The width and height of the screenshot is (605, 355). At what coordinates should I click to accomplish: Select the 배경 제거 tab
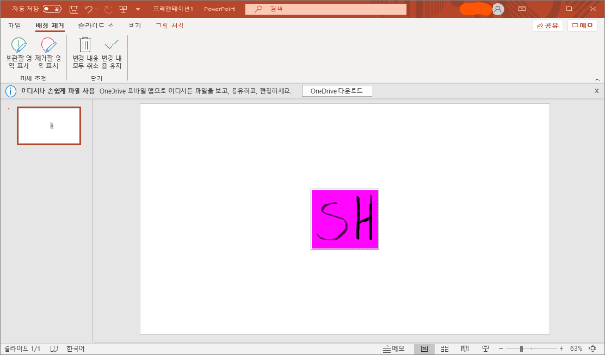tap(50, 26)
